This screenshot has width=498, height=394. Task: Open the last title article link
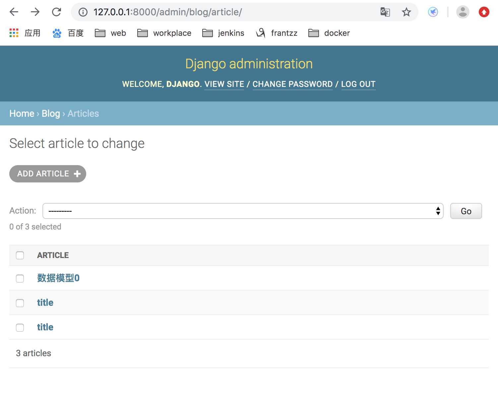pos(45,327)
